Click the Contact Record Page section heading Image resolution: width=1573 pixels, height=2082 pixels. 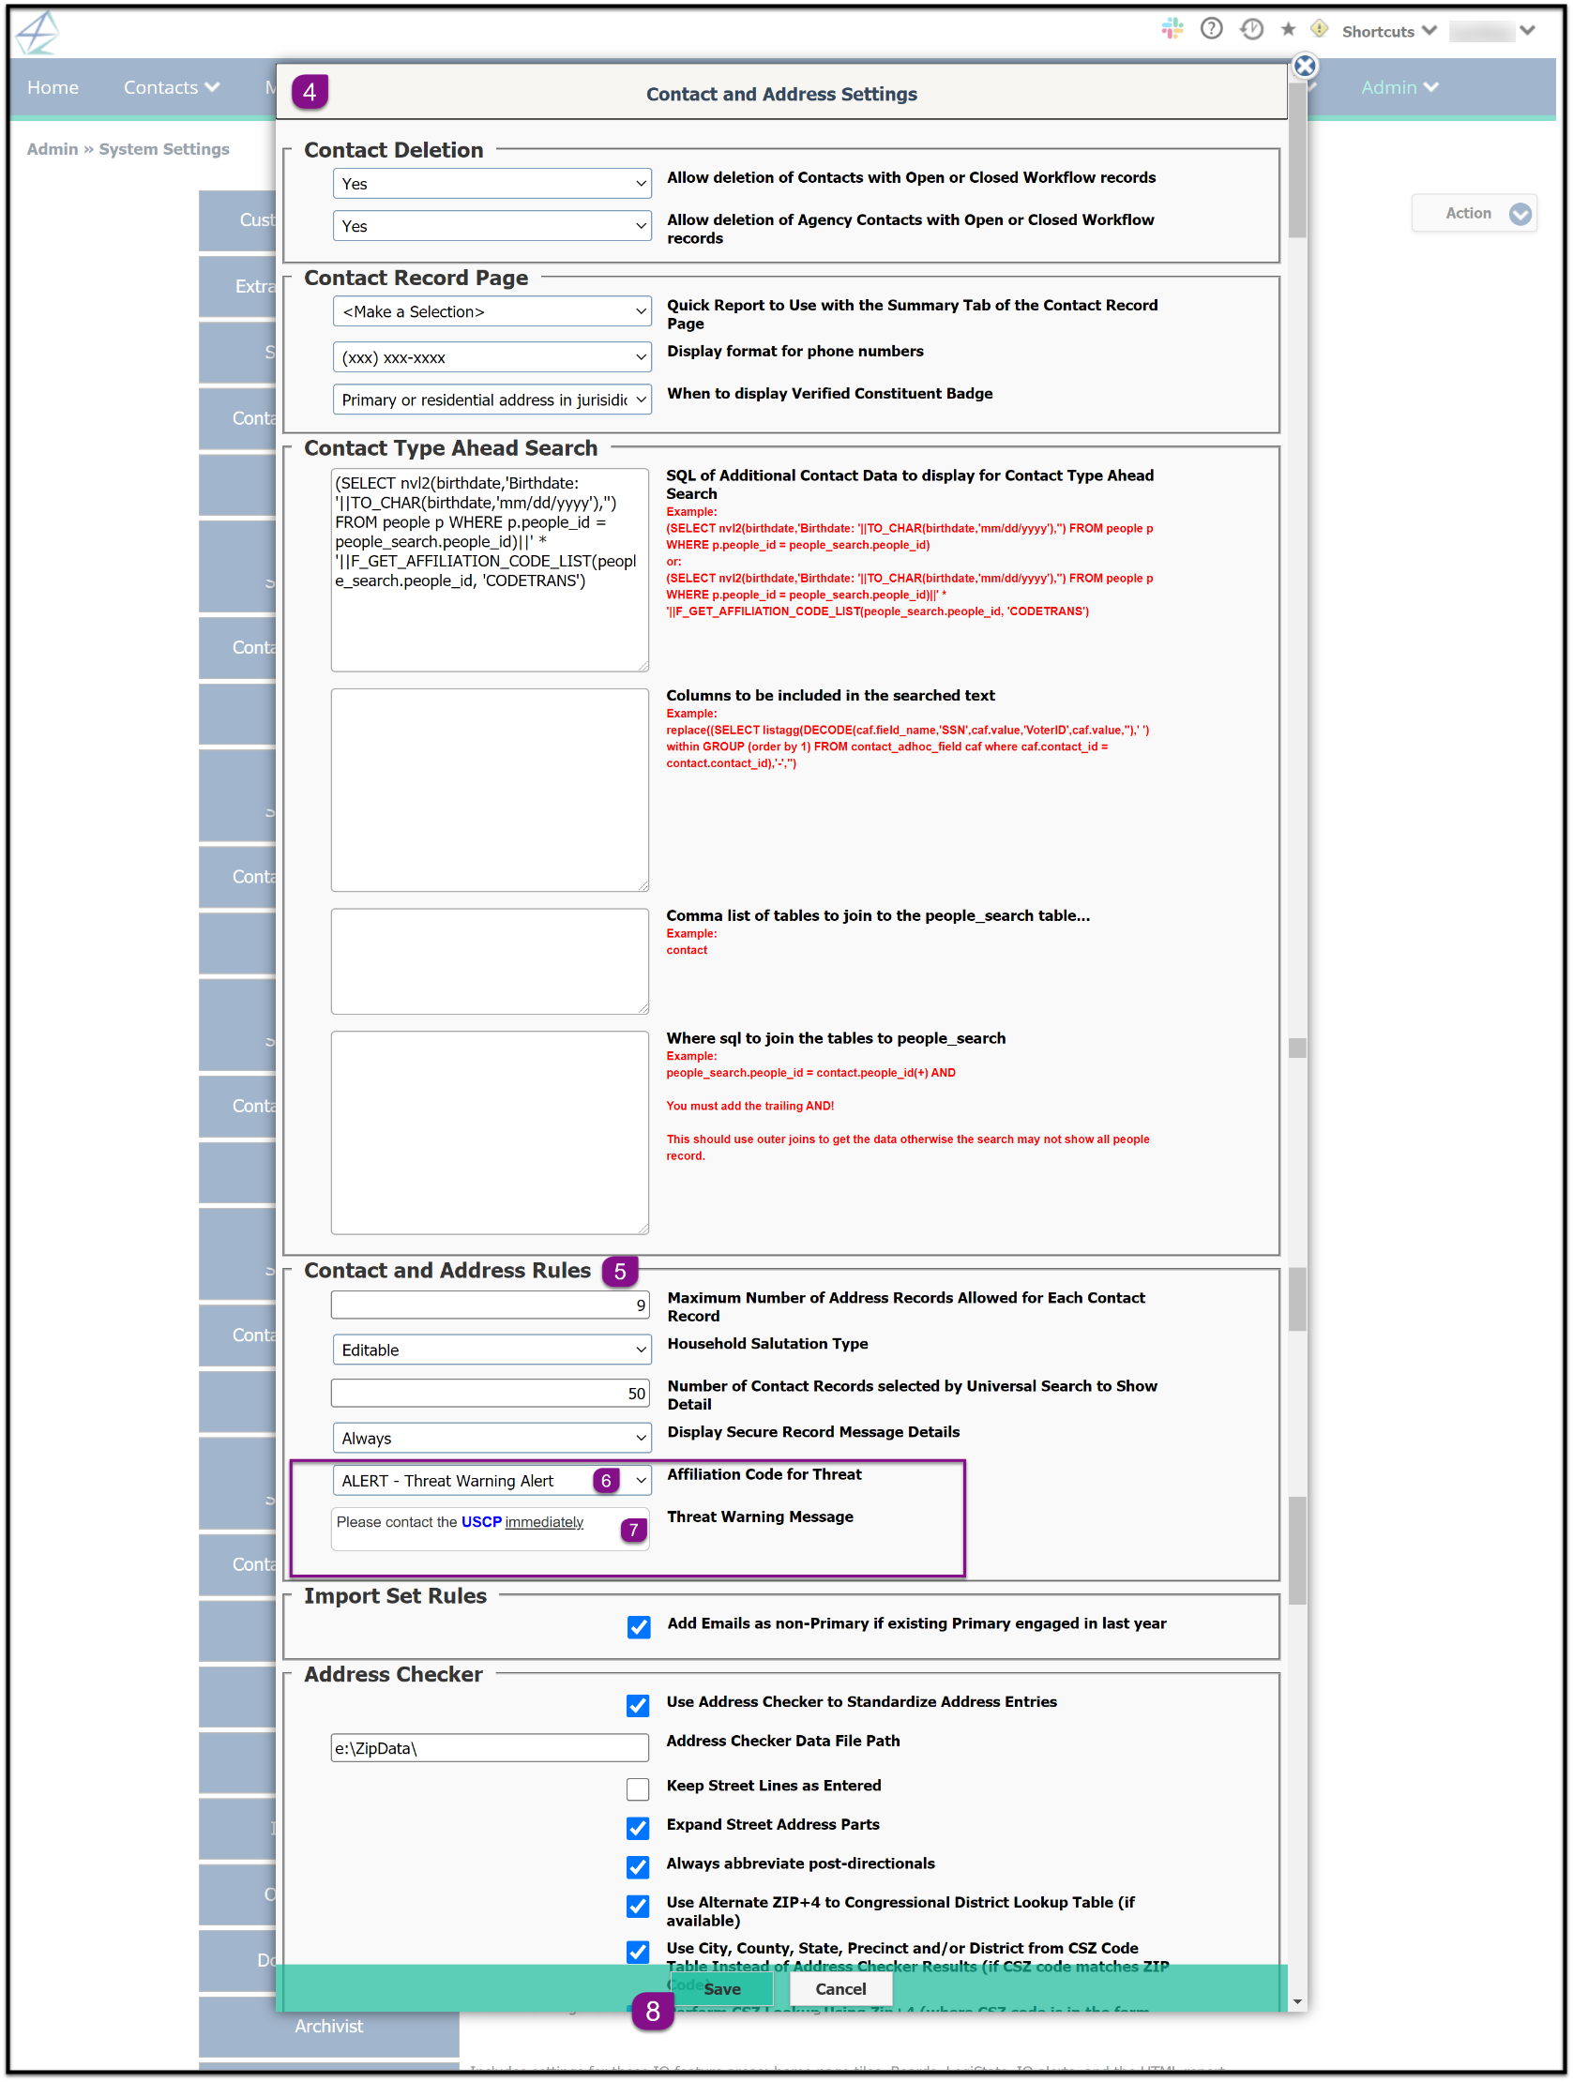(416, 278)
